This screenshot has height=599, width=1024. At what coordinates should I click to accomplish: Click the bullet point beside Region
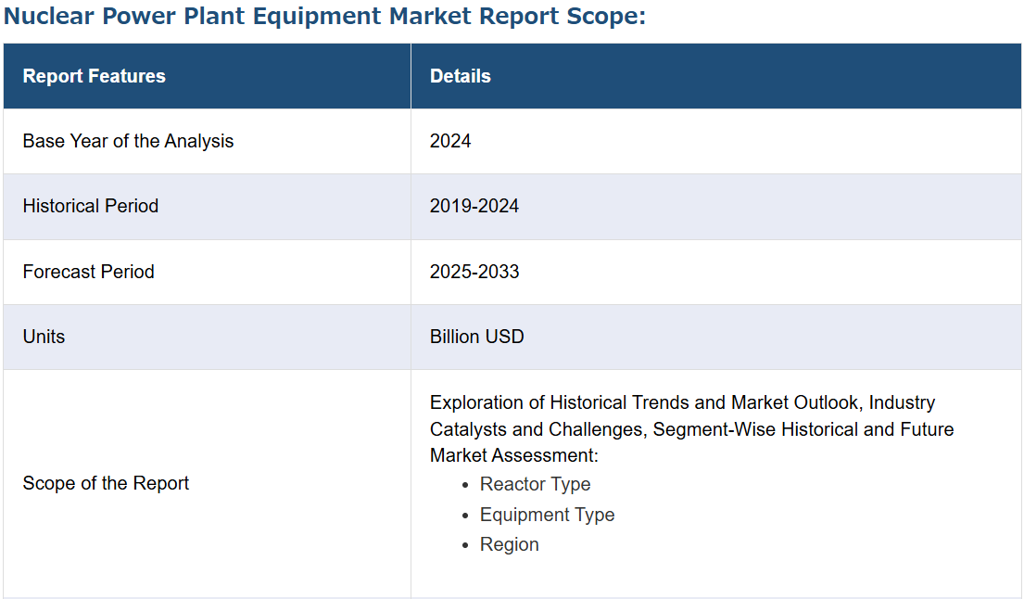(465, 545)
